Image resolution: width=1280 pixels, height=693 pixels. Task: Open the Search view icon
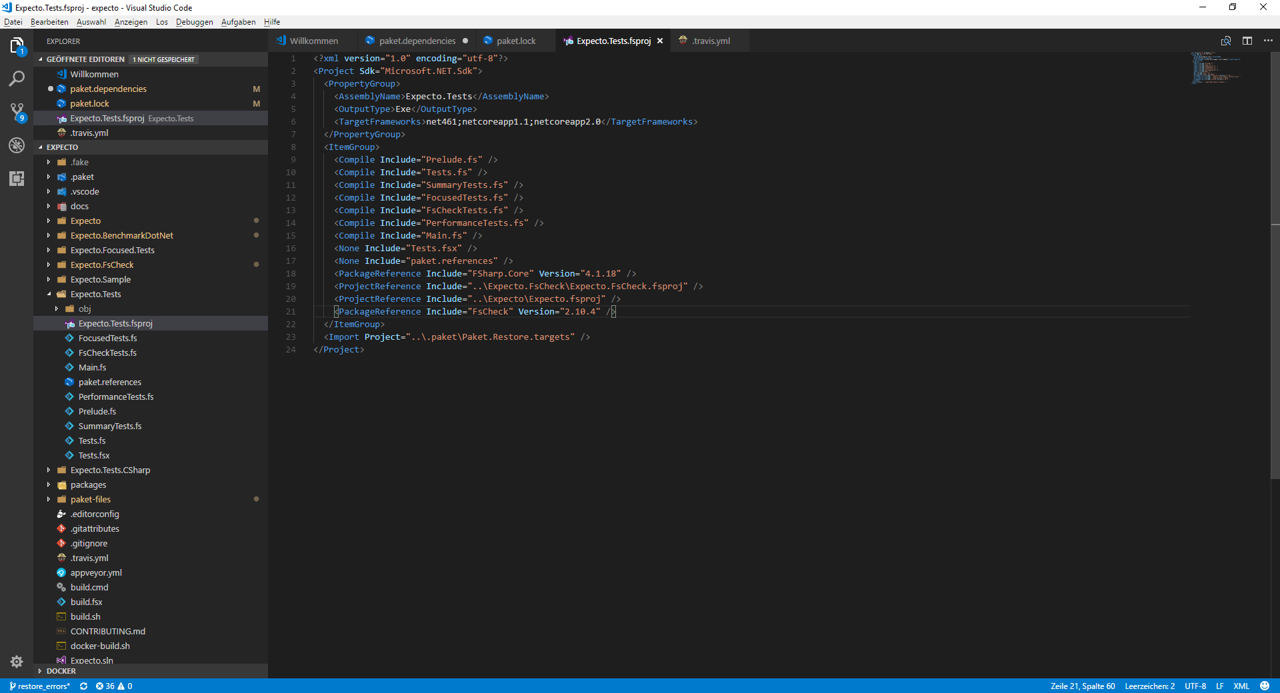[x=17, y=79]
